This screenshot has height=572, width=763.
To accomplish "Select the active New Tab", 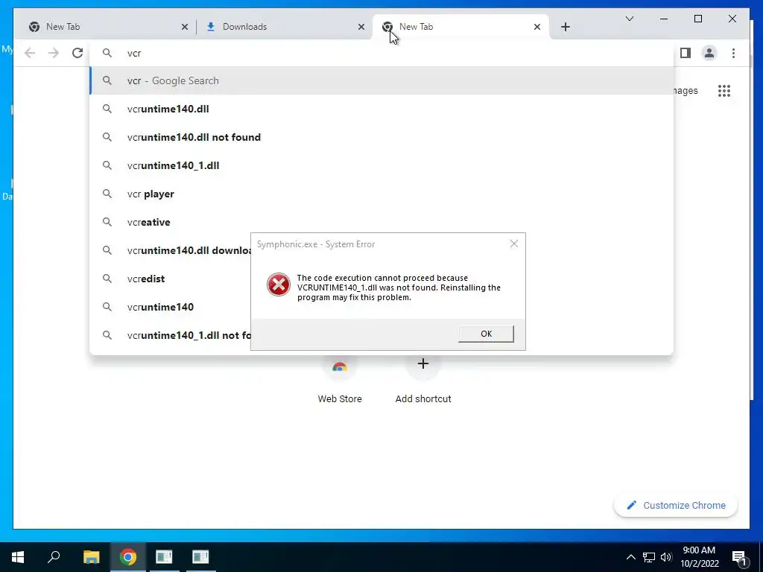I will (460, 27).
